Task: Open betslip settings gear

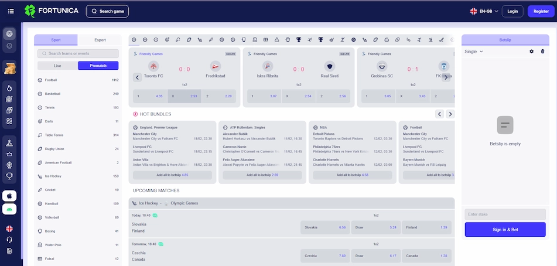Action: (x=531, y=52)
